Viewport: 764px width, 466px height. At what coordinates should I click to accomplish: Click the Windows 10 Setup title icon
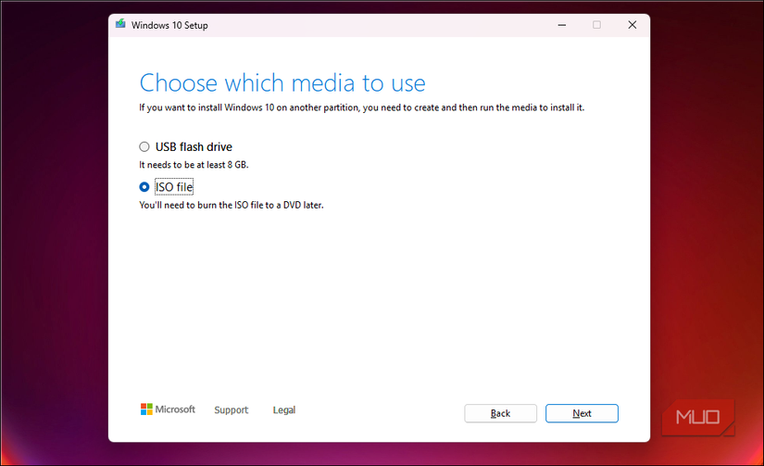point(120,24)
